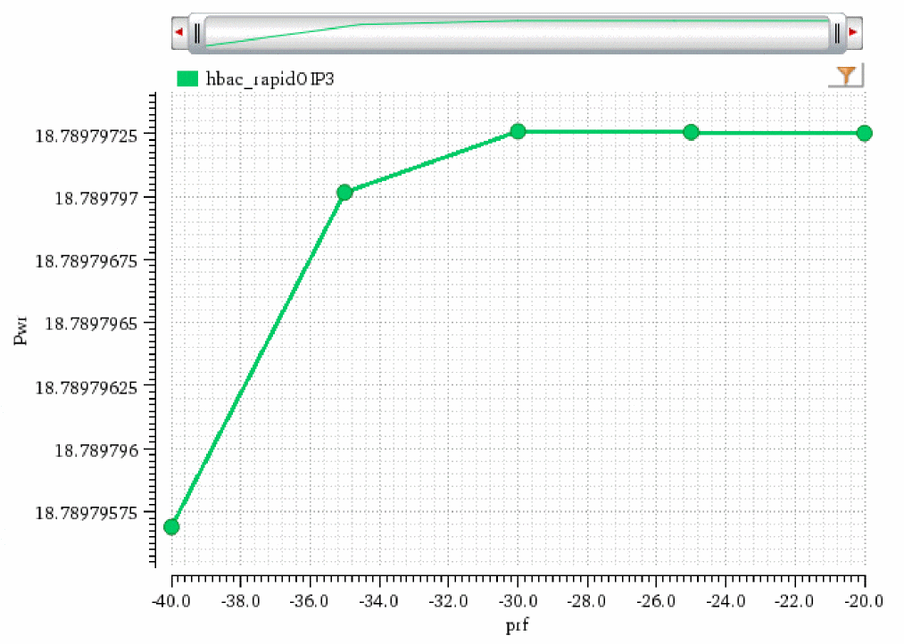Screen dimensions: 904x644
Task: Click the left grip handle of the range slider
Action: coord(197,33)
